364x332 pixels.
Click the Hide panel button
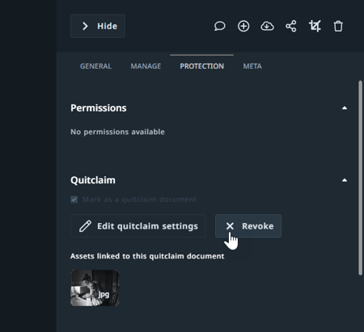point(98,26)
